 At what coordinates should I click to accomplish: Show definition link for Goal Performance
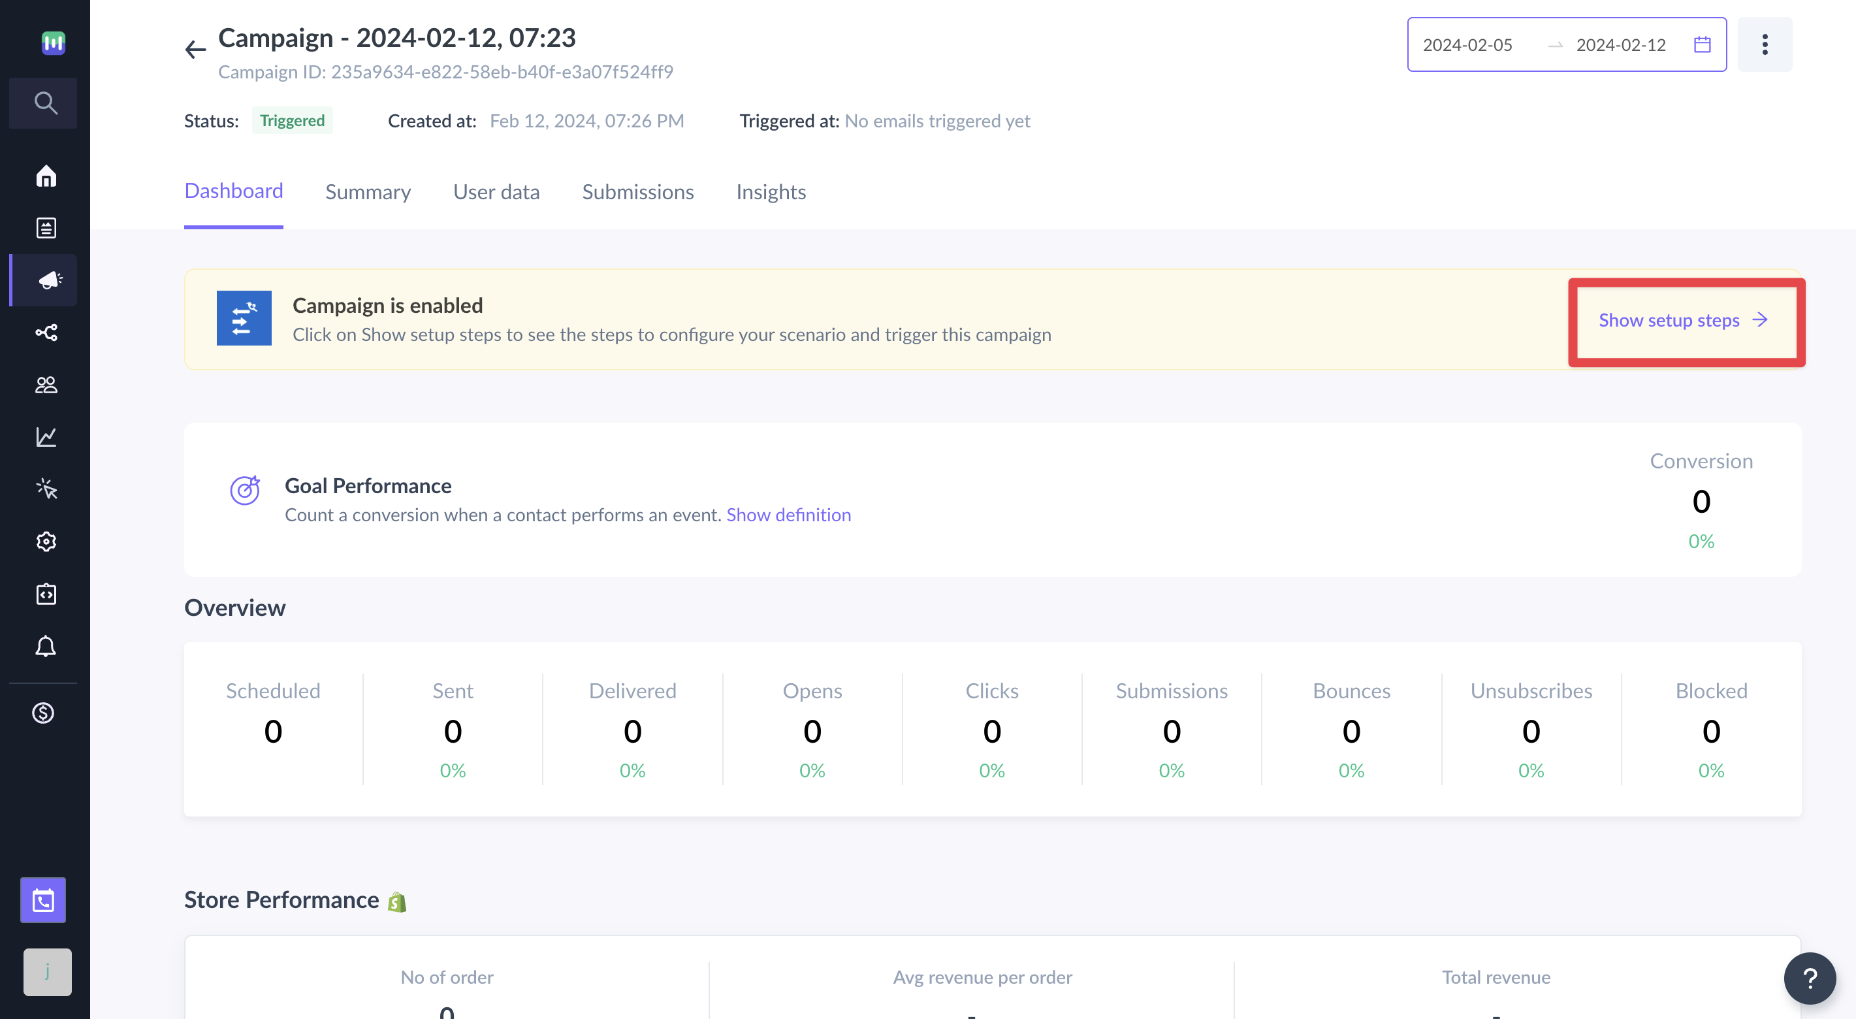point(788,513)
